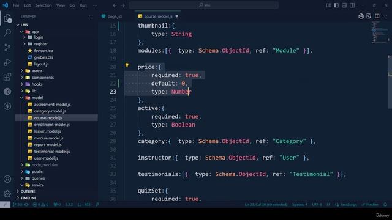Go back with the navigation arrow

point(115,5)
